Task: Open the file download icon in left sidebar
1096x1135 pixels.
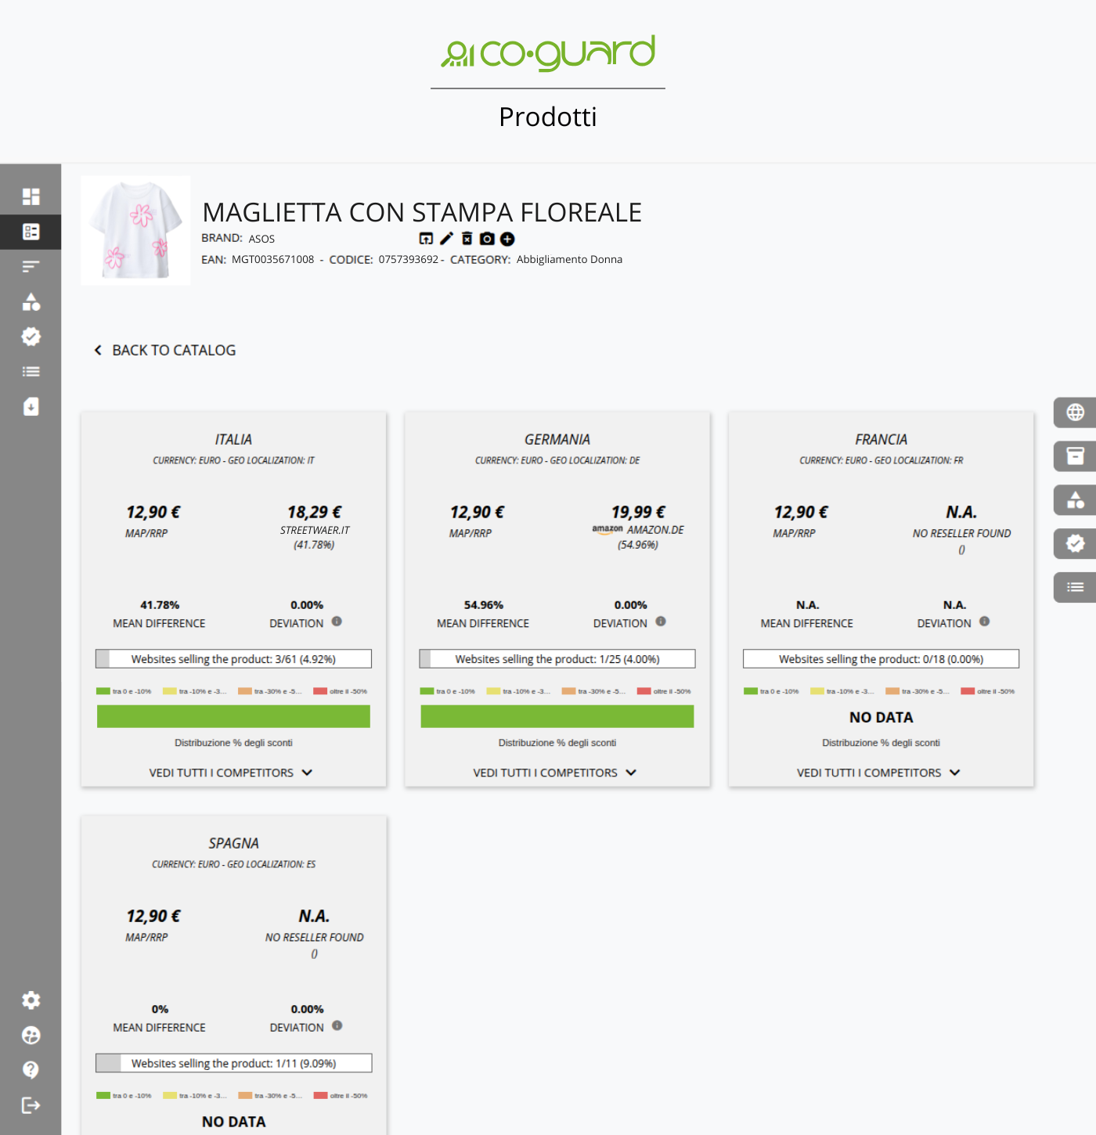Action: click(x=31, y=407)
